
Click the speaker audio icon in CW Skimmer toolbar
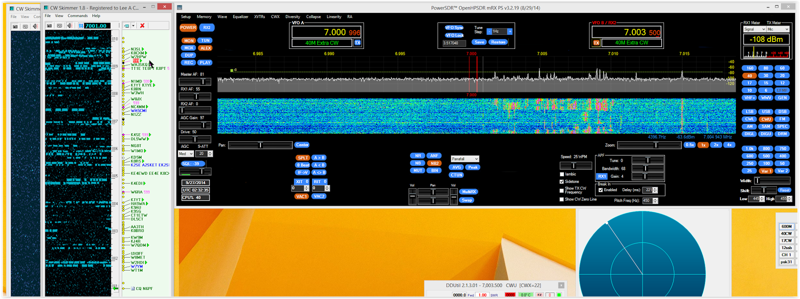point(69,25)
